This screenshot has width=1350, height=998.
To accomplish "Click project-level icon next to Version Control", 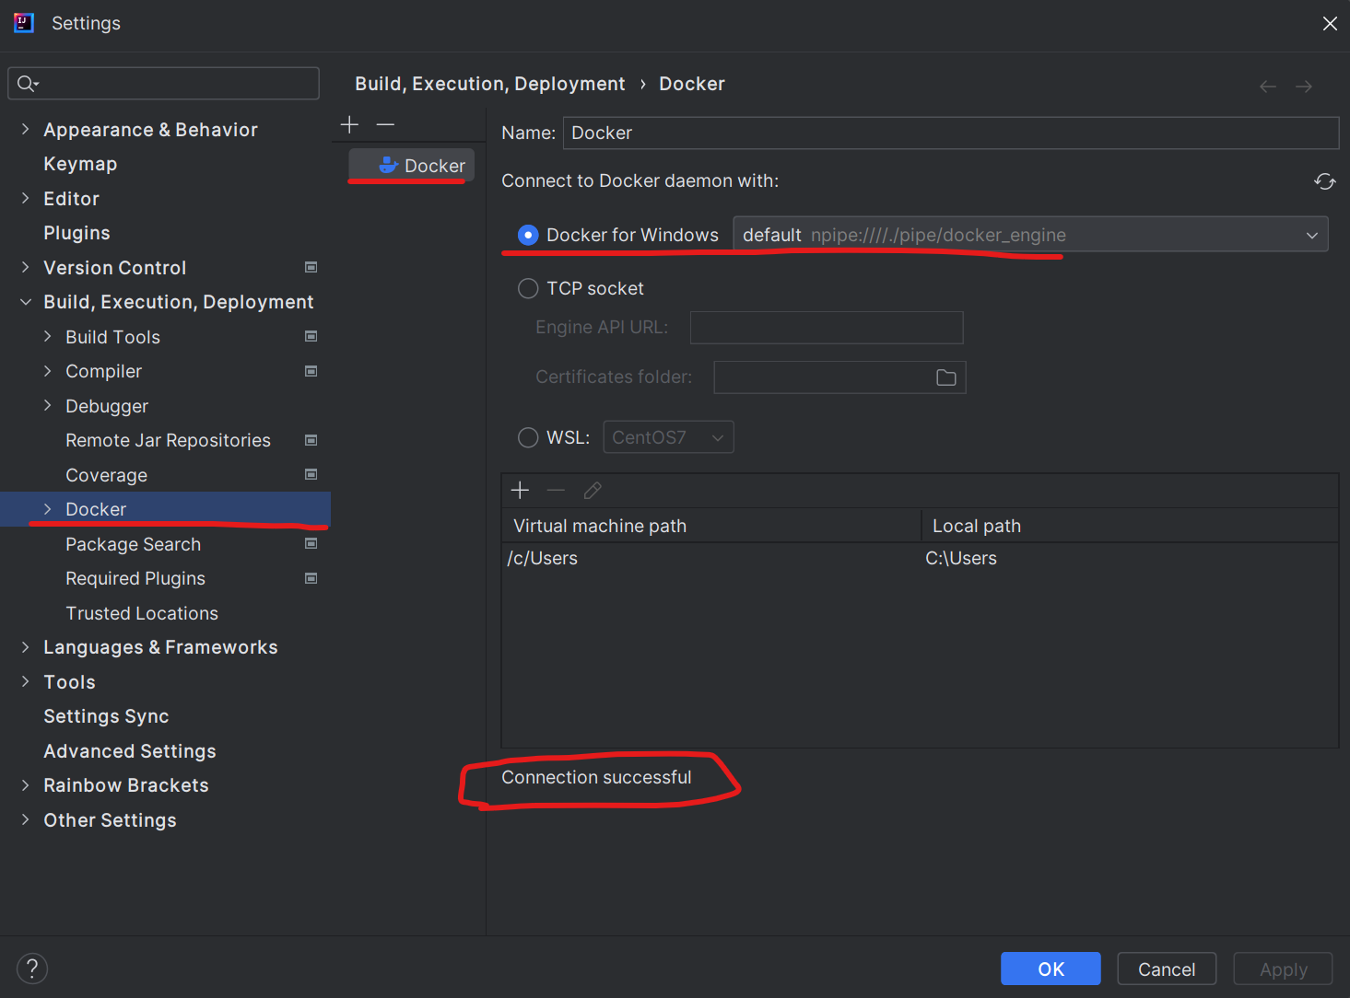I will pos(311,267).
